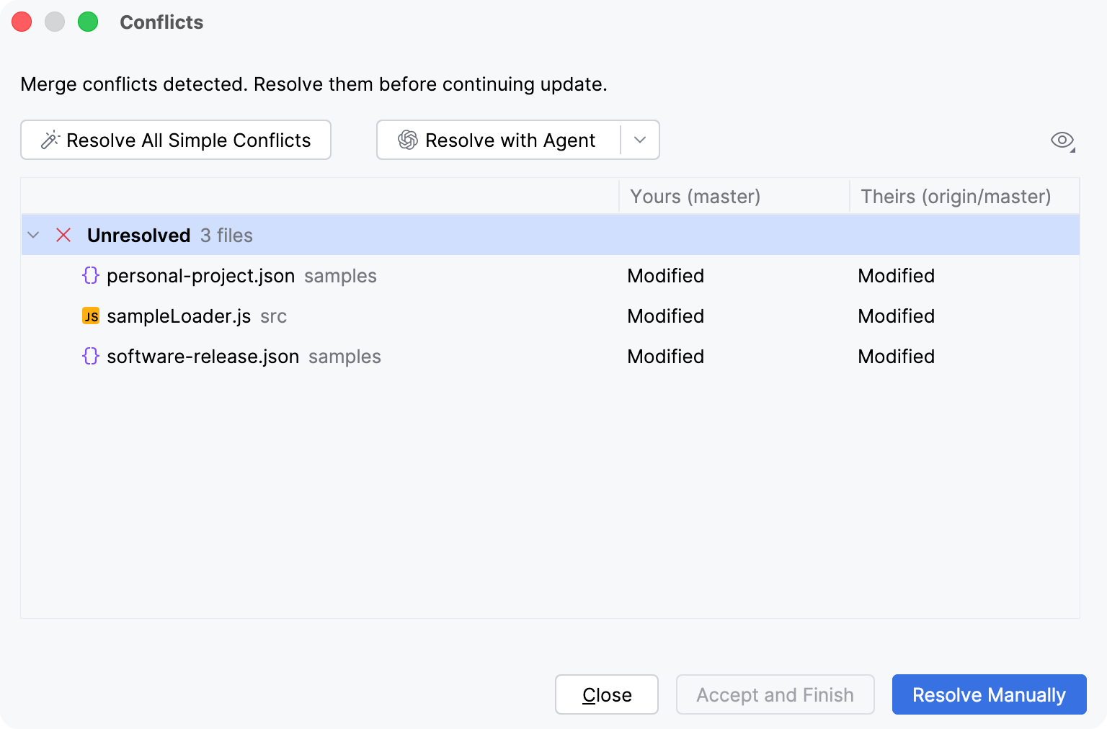Click the Merge conflicts detected message text
Viewport: 1107px width, 729px height.
[314, 84]
